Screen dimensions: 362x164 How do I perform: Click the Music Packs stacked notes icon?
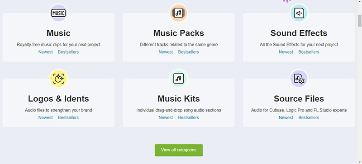(179, 13)
